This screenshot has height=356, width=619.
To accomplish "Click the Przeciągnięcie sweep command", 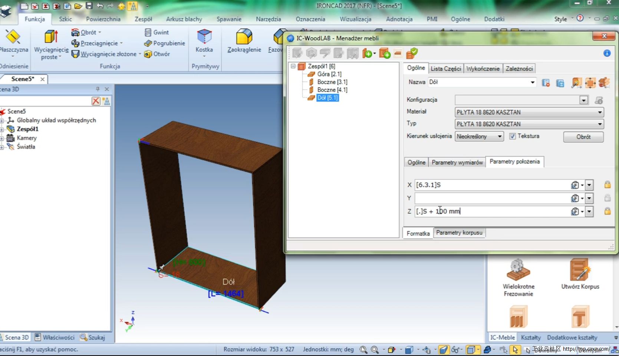I will coord(97,43).
